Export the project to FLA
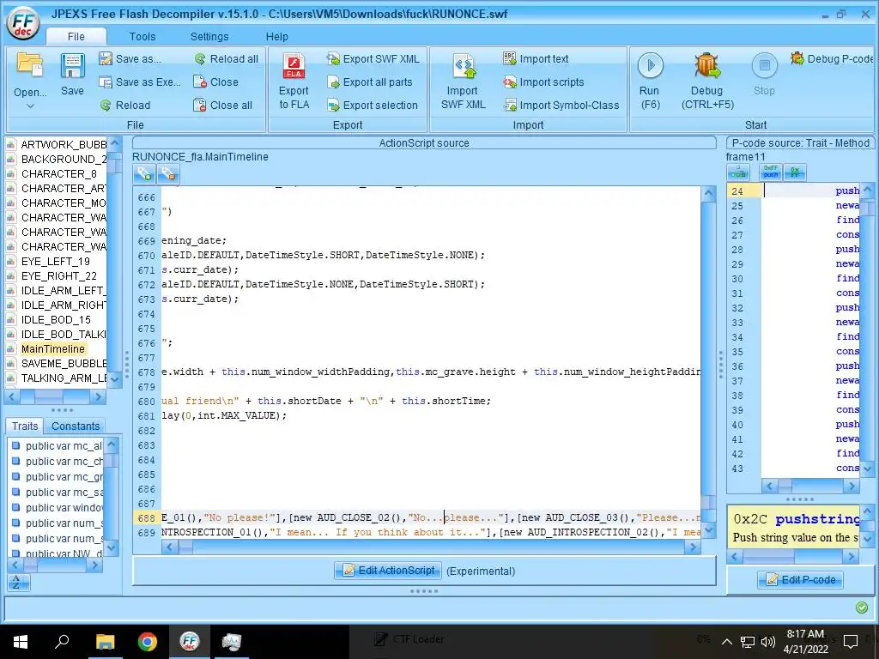 tap(294, 82)
